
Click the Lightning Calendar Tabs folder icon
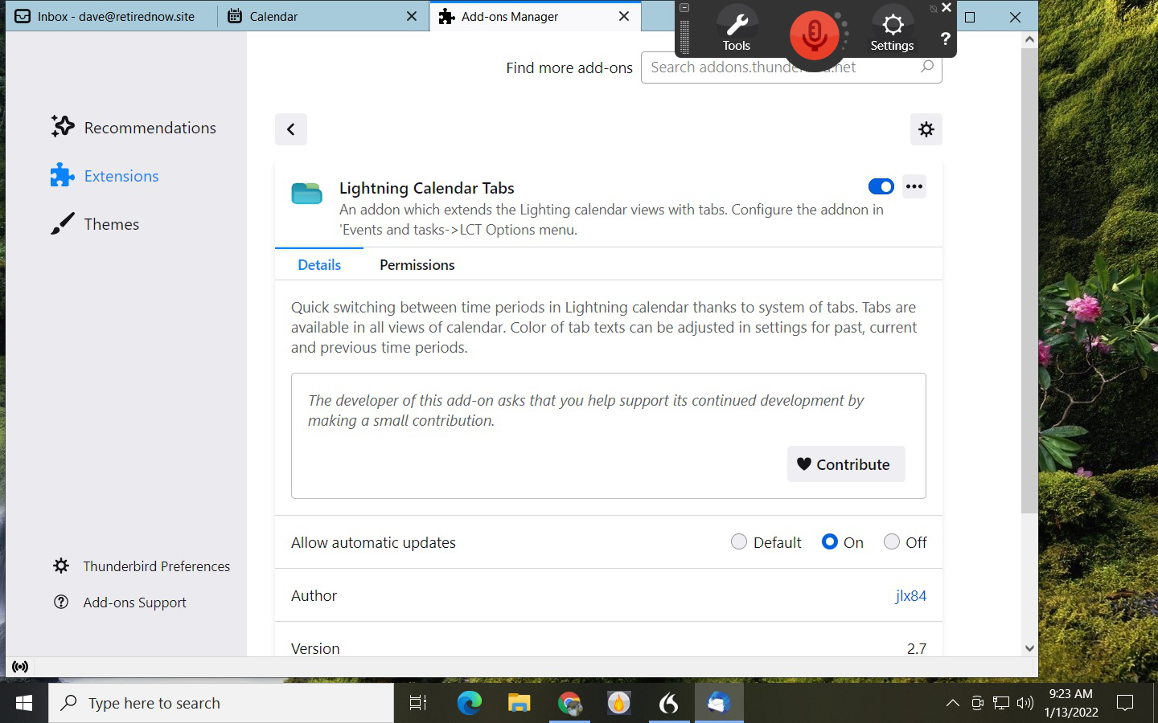click(306, 193)
